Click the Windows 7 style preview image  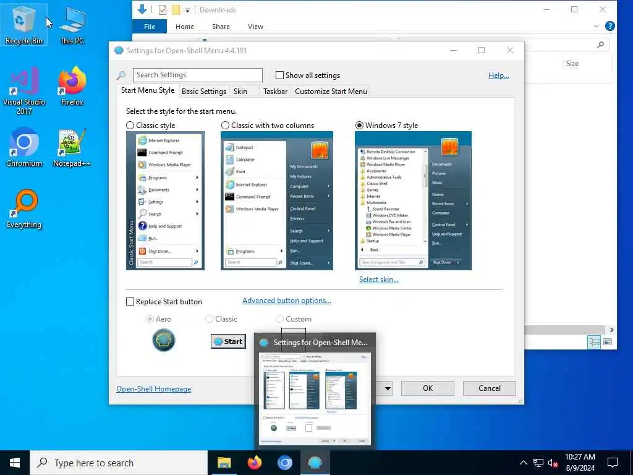[x=413, y=201]
